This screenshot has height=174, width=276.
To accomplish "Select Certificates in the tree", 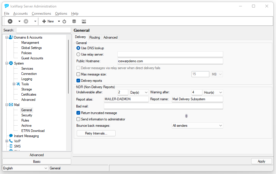I will (29, 94).
